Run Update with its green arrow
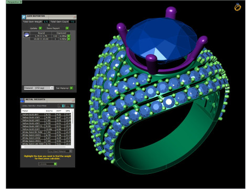The width and height of the screenshot is (252, 189). [40, 28]
